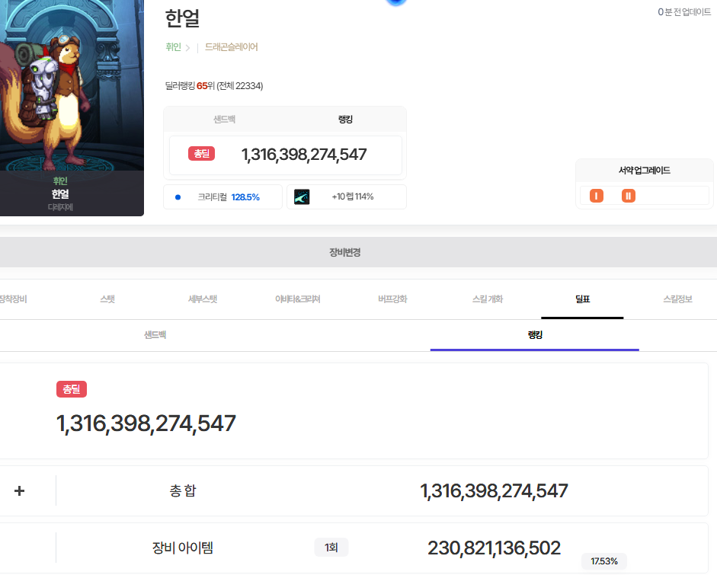Click the orange I covenant upgrade icon

(x=597, y=196)
